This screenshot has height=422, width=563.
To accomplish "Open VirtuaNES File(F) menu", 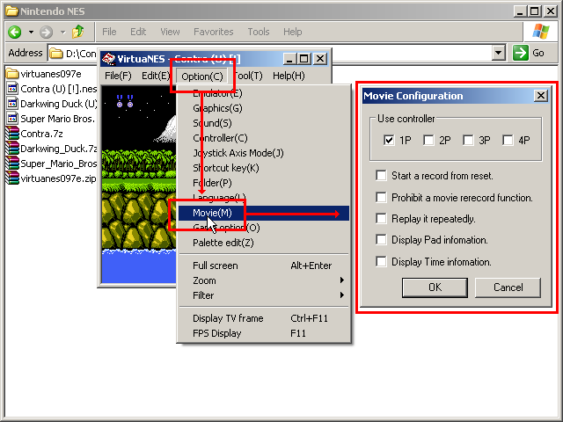I will 118,76.
